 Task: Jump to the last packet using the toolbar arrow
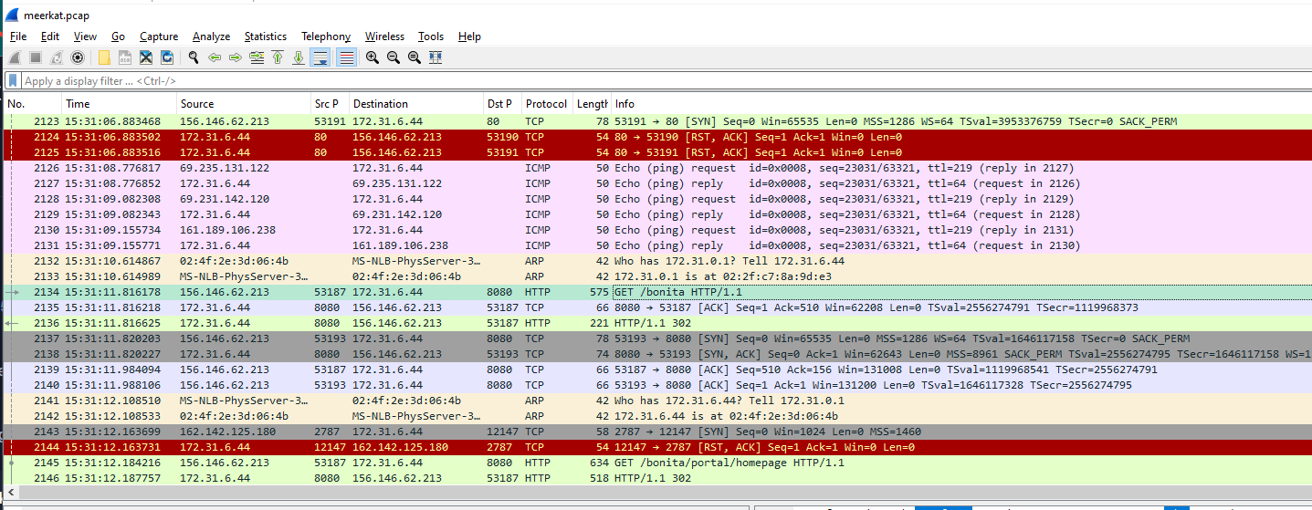click(299, 57)
